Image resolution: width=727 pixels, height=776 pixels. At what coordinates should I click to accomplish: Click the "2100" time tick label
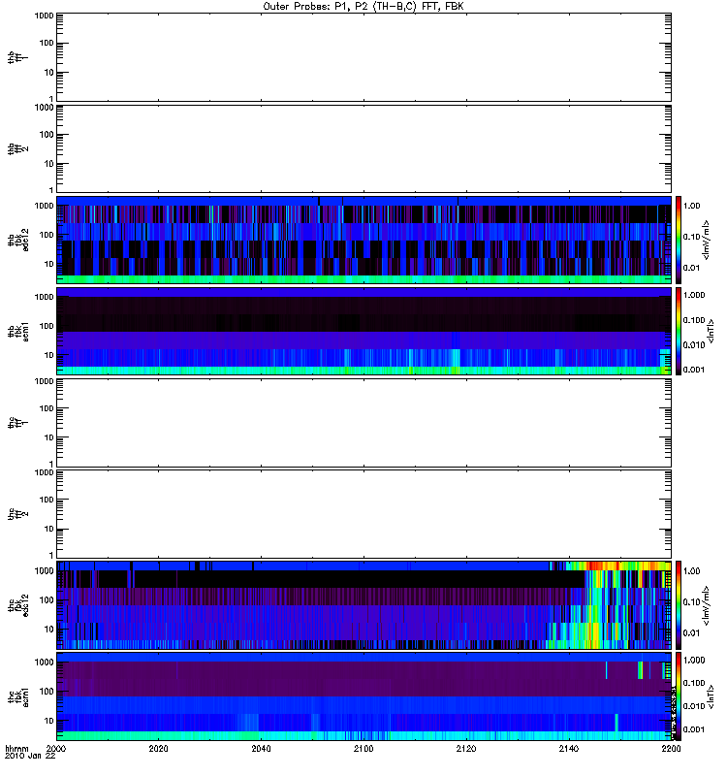click(363, 749)
